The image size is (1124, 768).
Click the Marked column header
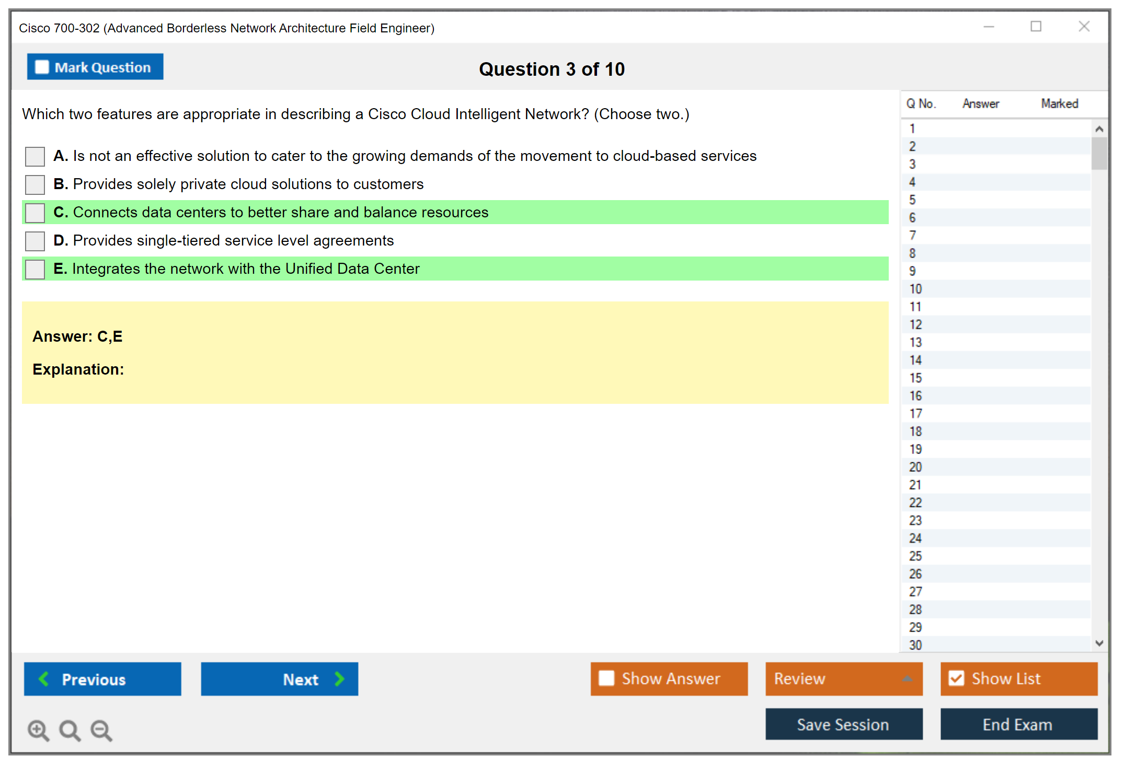[1059, 103]
